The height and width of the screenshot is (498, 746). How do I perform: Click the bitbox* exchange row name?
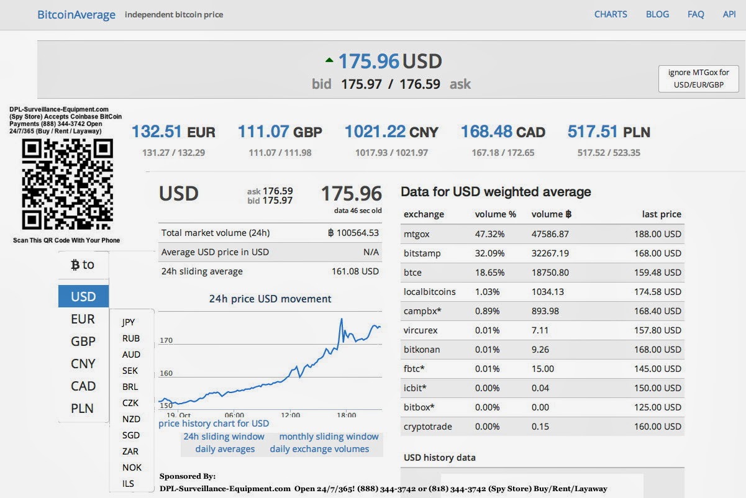point(419,407)
